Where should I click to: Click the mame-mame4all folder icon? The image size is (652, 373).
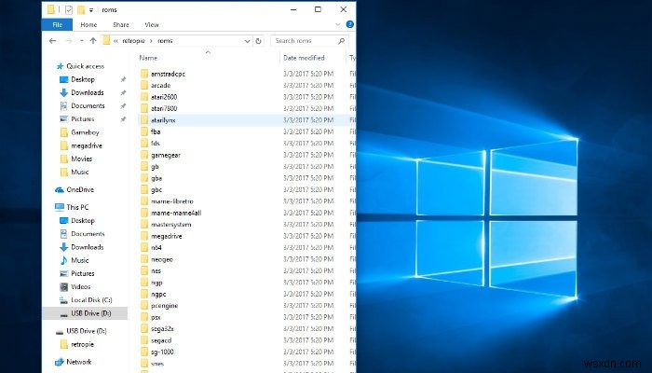pos(144,214)
